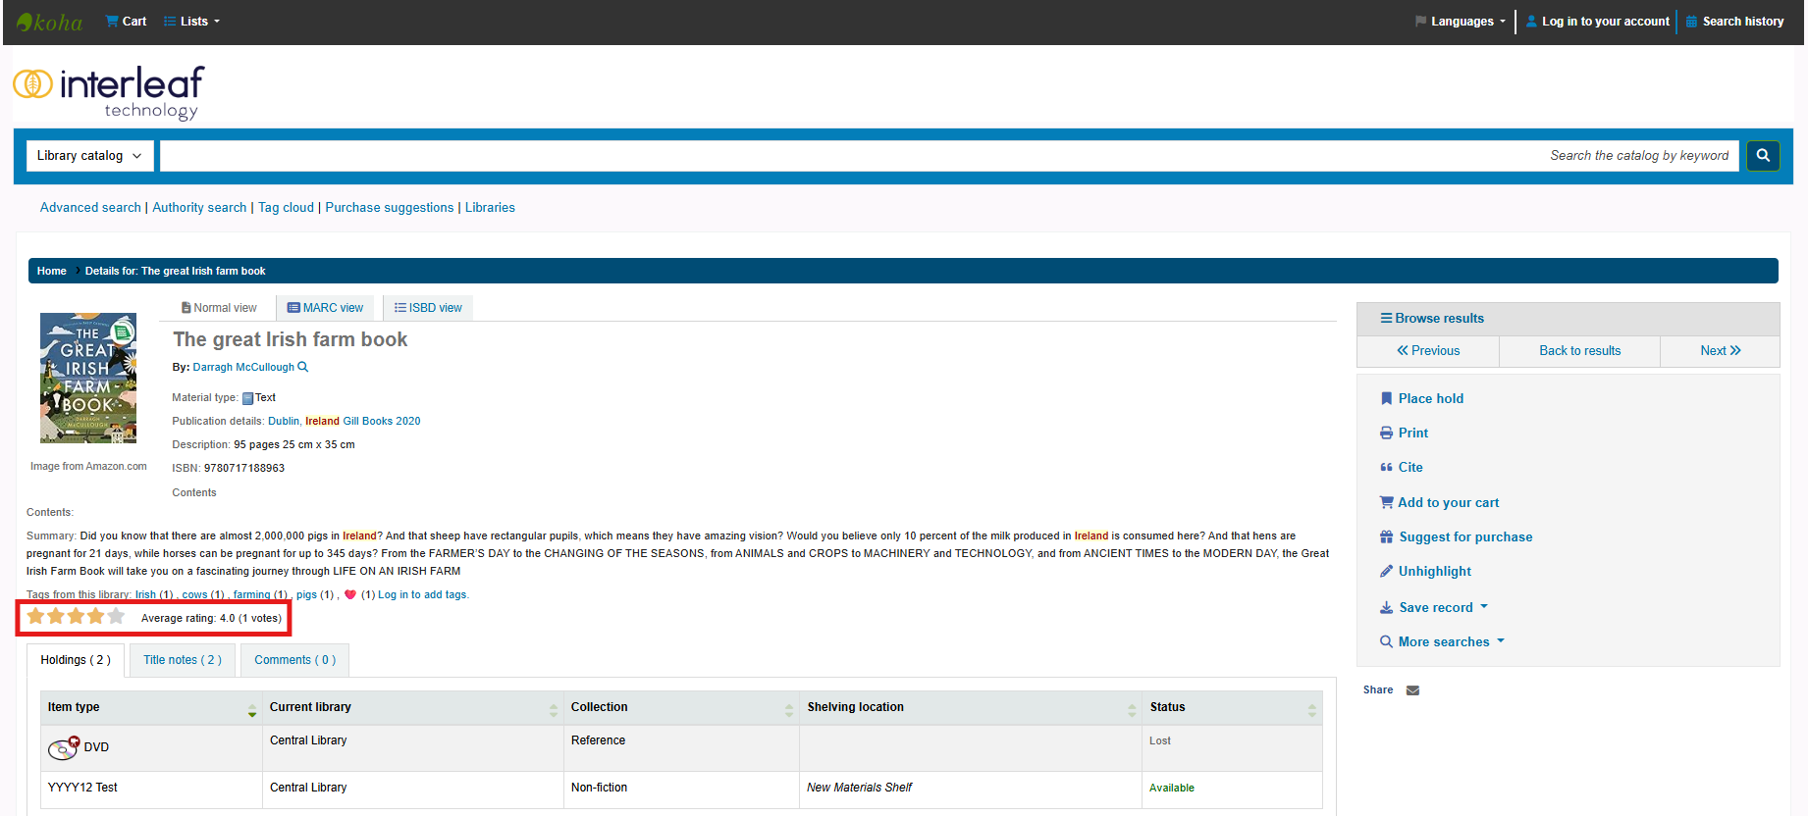Image resolution: width=1808 pixels, height=816 pixels.
Task: Open the Library catalog dropdown
Action: (89, 155)
